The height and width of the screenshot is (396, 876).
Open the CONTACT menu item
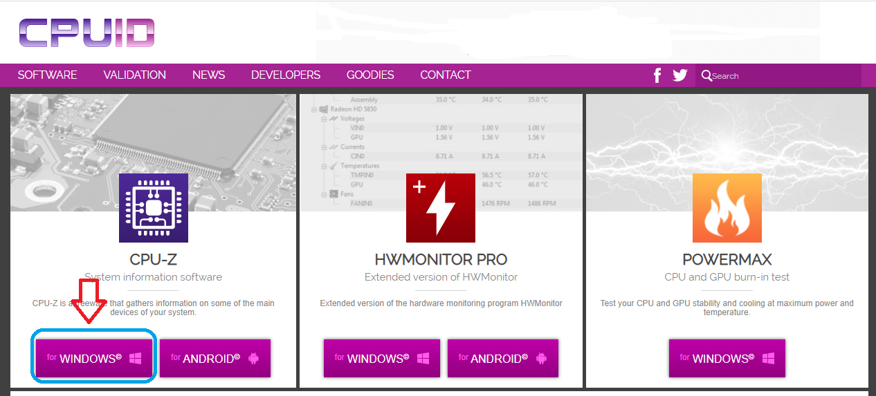click(446, 75)
